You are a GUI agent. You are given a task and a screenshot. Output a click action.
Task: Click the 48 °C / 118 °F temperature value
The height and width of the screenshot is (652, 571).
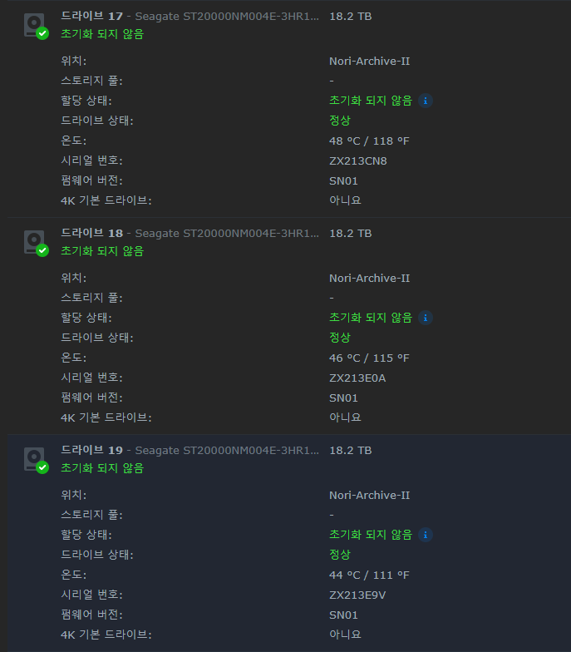coord(369,141)
